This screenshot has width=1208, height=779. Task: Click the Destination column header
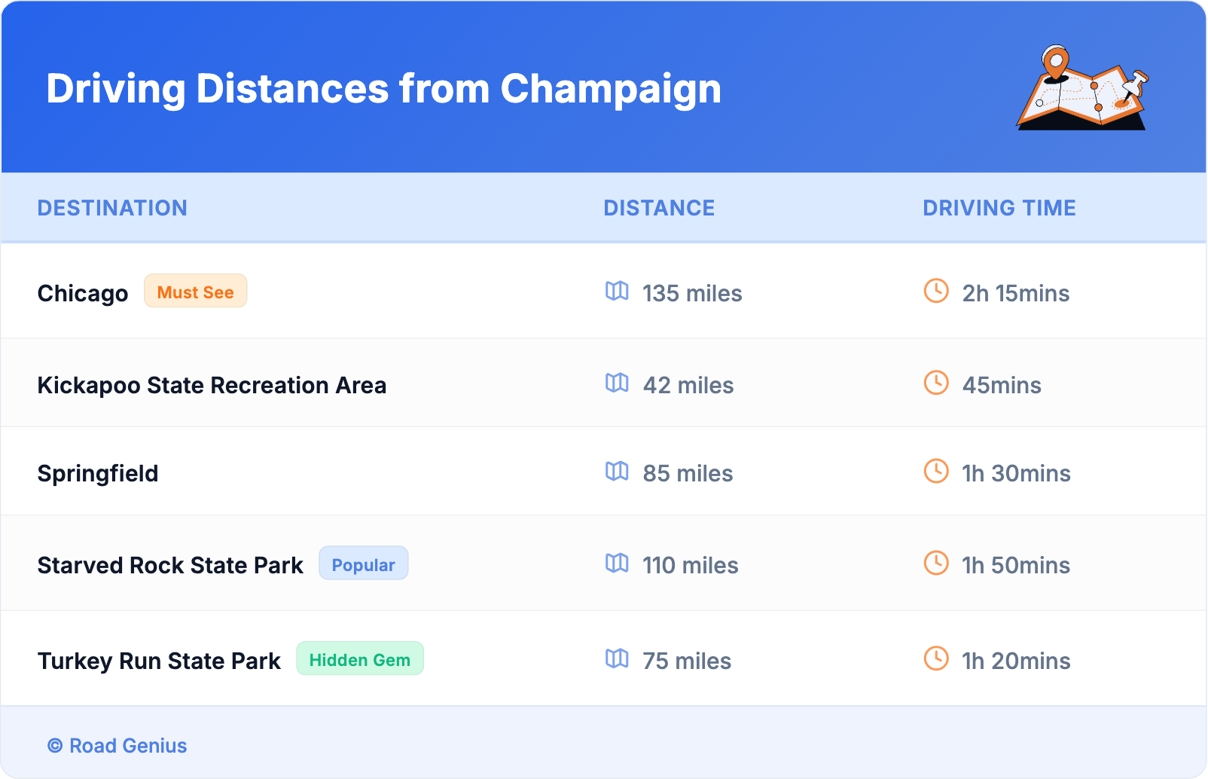pyautogui.click(x=112, y=208)
